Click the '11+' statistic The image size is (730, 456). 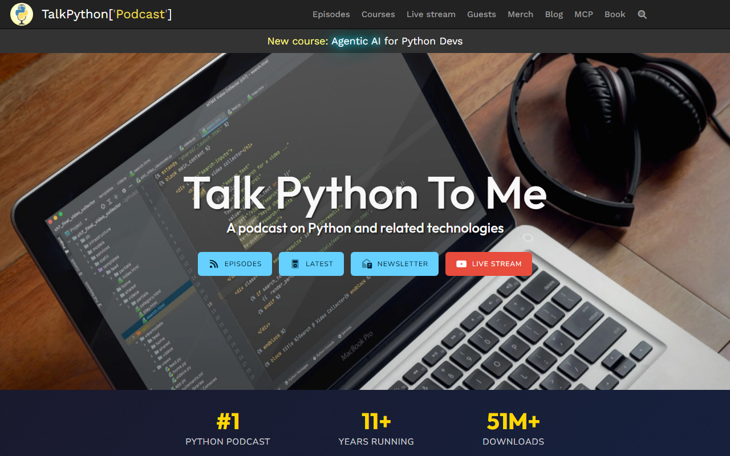(x=376, y=422)
